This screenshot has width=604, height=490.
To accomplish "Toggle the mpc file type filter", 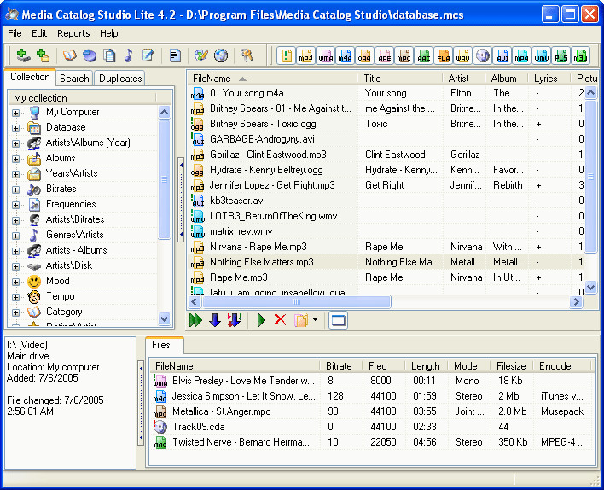I will (404, 55).
